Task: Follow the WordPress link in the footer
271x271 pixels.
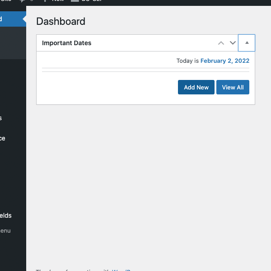Action: coord(121,270)
